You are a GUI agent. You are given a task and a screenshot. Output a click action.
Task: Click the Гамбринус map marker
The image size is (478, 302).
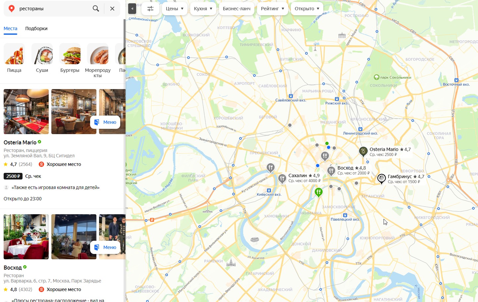382,178
